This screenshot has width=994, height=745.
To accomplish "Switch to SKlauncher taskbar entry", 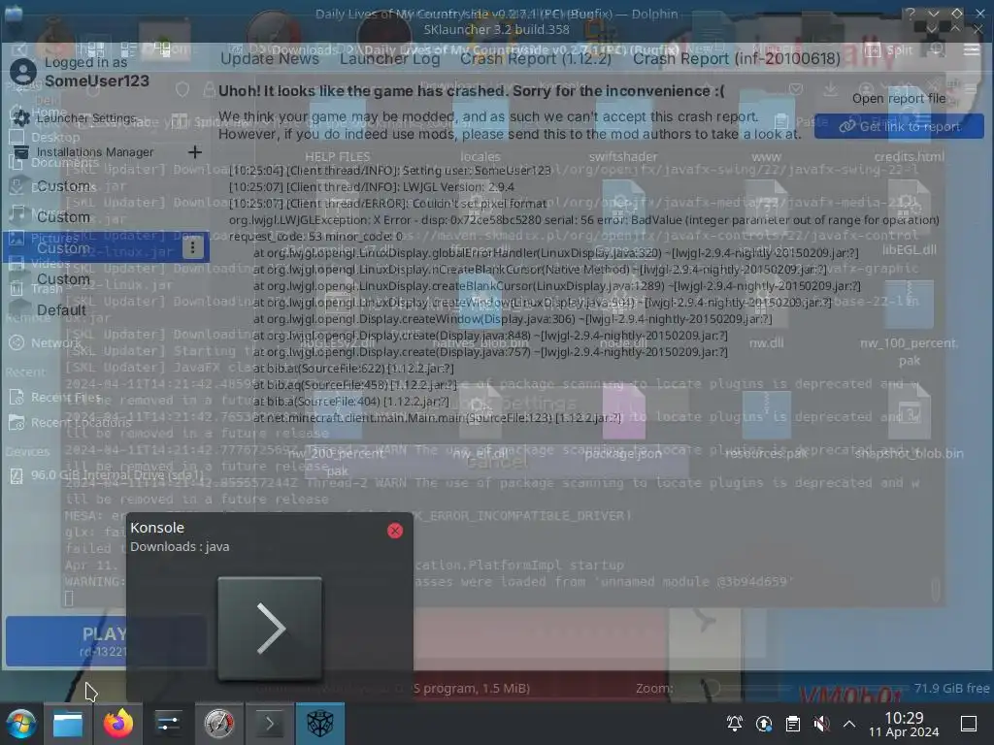I will [x=320, y=724].
